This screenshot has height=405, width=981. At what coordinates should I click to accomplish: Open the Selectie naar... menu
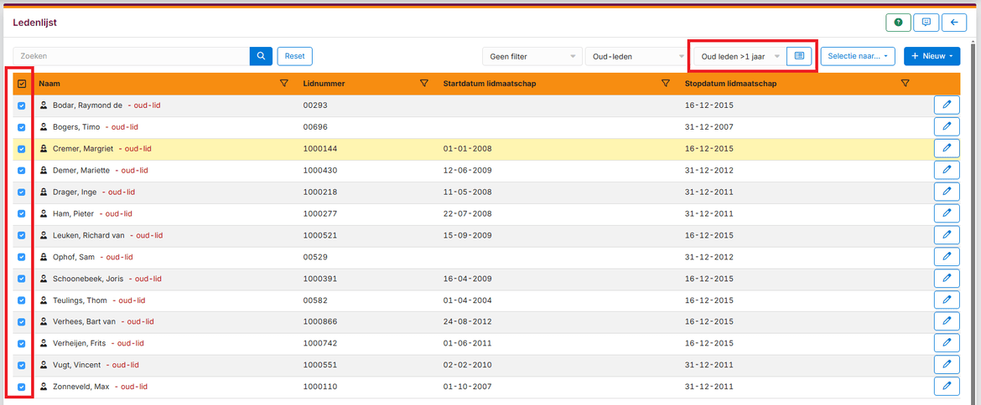[x=857, y=56]
